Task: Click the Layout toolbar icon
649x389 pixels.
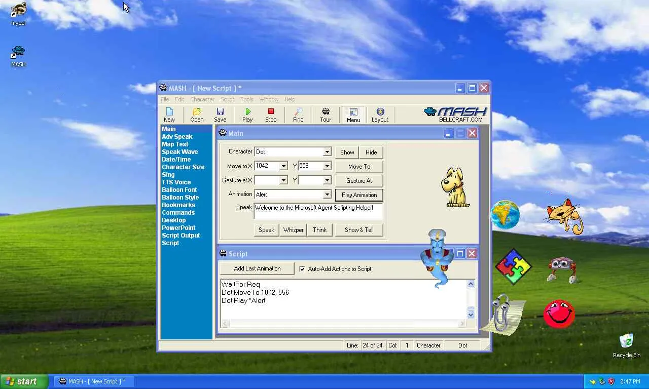Action: (x=380, y=115)
